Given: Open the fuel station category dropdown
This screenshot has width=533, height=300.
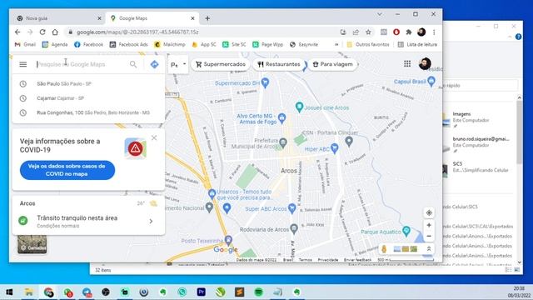Looking at the screenshot, I should 178,64.
